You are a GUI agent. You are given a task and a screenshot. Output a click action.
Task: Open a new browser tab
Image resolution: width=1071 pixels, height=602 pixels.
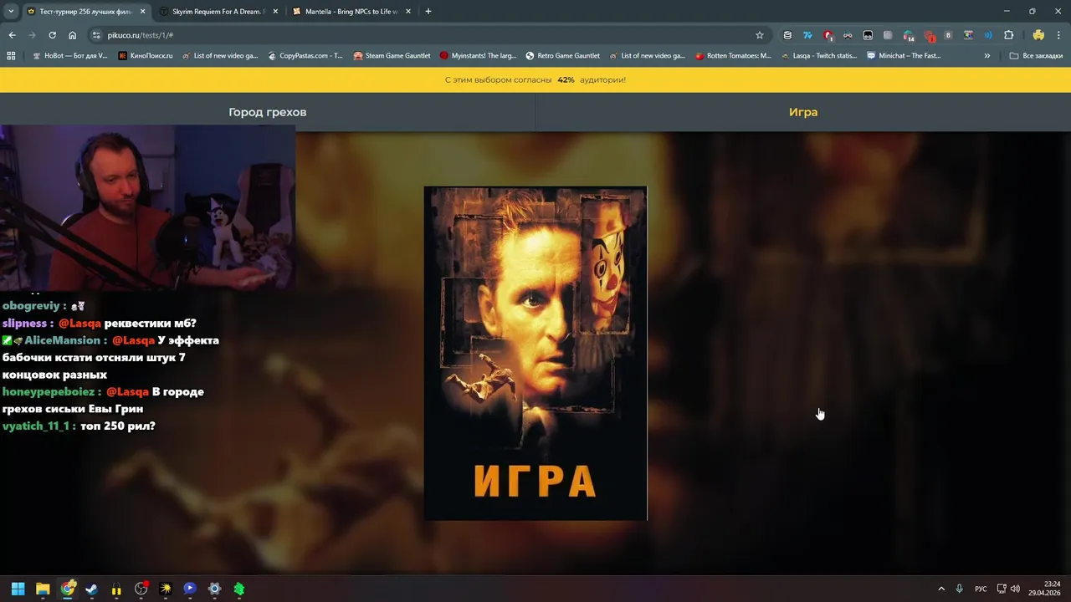[428, 11]
